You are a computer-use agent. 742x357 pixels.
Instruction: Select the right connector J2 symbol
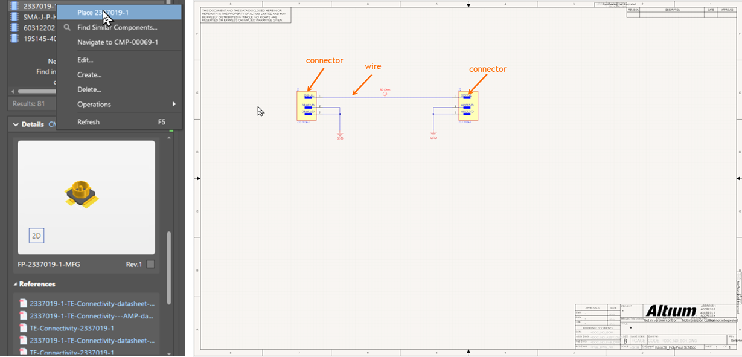click(x=469, y=106)
